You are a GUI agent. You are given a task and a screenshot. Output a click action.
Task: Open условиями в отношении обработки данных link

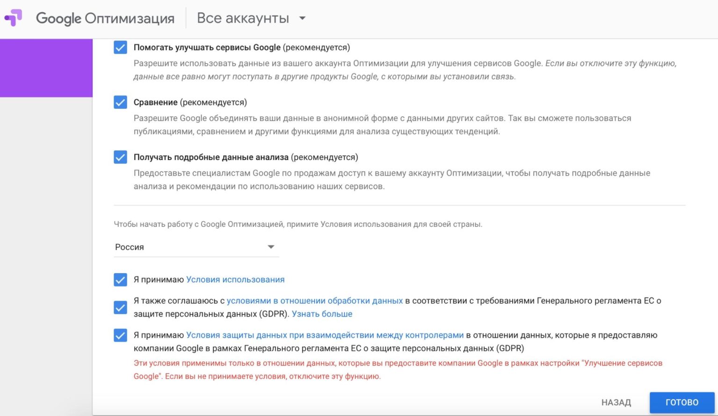(315, 301)
